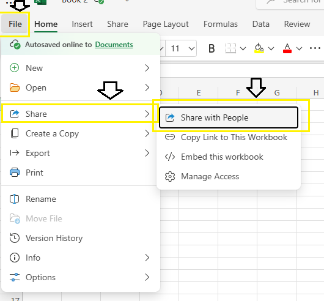Click the New plus icon
324x301 pixels.
(15, 68)
